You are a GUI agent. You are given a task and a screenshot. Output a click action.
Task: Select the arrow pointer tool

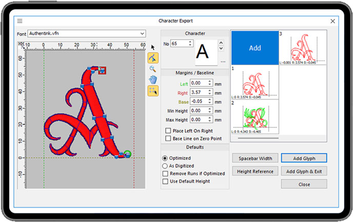[x=152, y=47]
